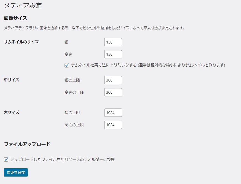Click the 高さ label for thumbnail size
This screenshot has height=184, width=241.
[68, 54]
